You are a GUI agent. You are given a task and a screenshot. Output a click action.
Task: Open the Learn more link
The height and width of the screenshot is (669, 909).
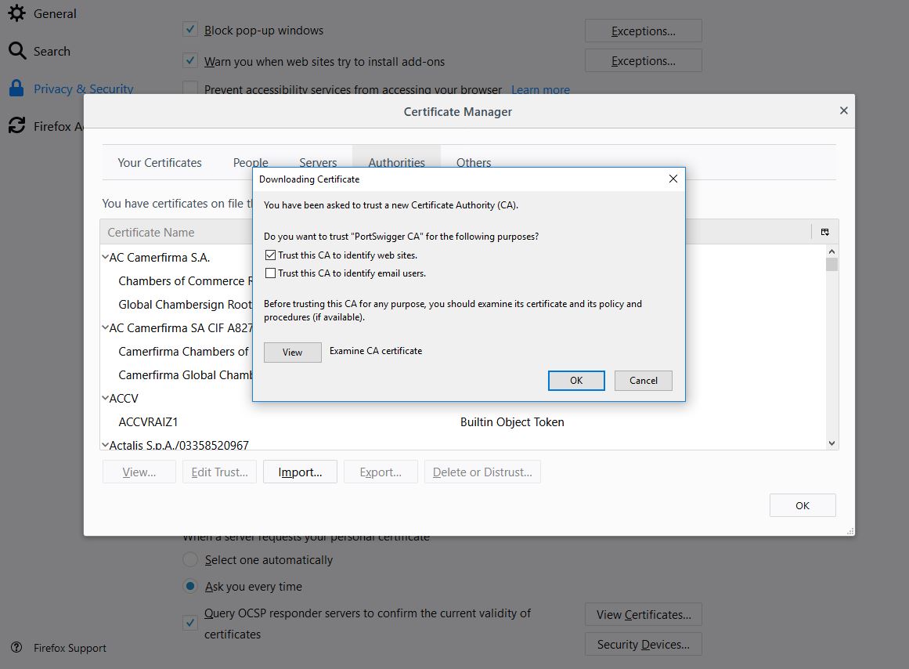pos(540,90)
